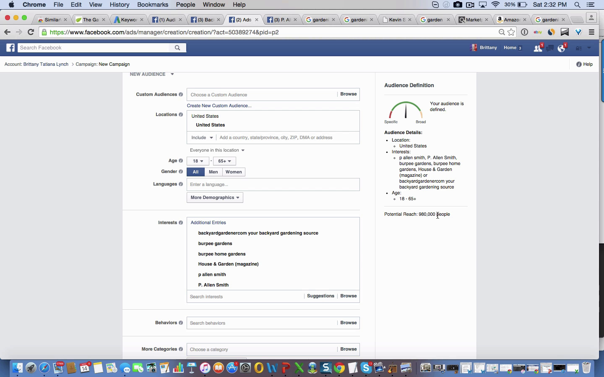The image size is (604, 377).
Task: Click info icon next to Languages
Action: (x=181, y=184)
